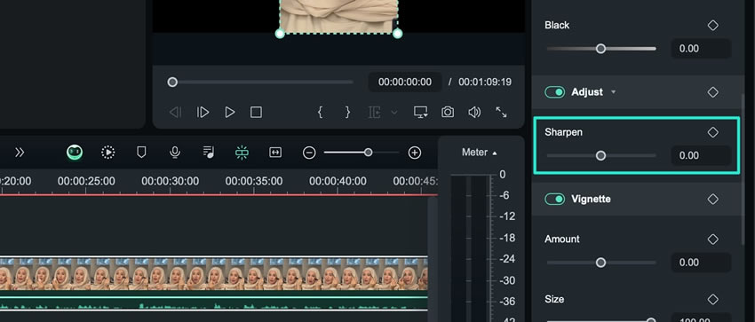The height and width of the screenshot is (322, 755).
Task: Expand more timeline tools with double chevron
Action: 20,153
